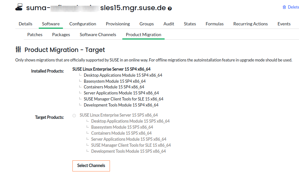View the Events tab
This screenshot has width=299, height=174.
click(x=284, y=24)
